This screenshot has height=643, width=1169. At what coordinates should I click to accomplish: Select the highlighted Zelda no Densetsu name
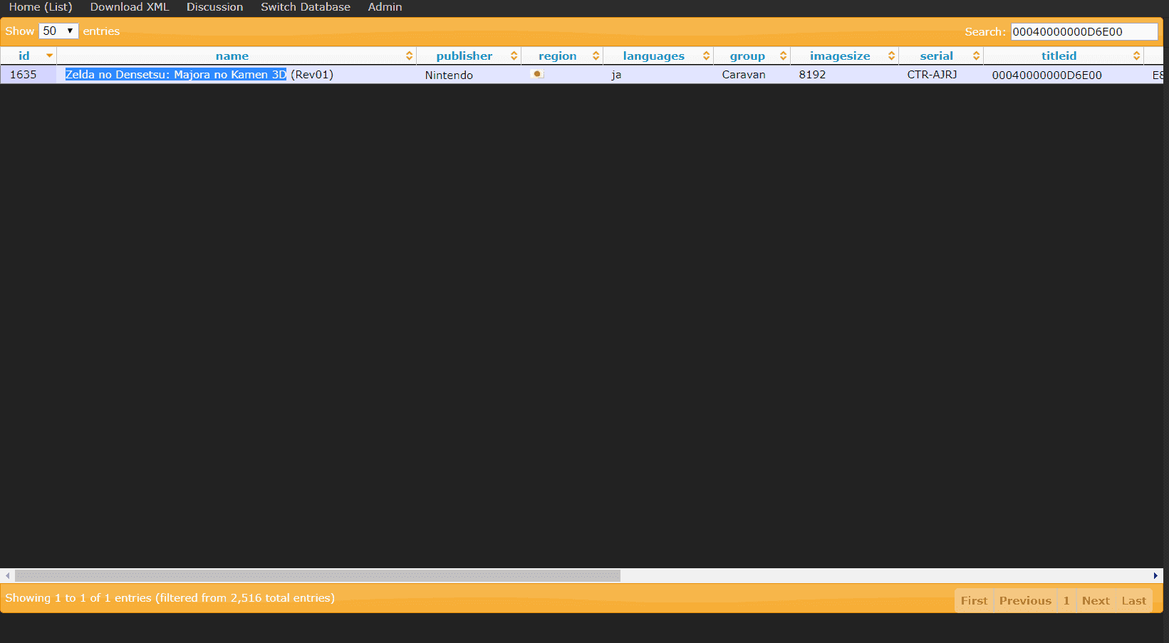pos(176,74)
